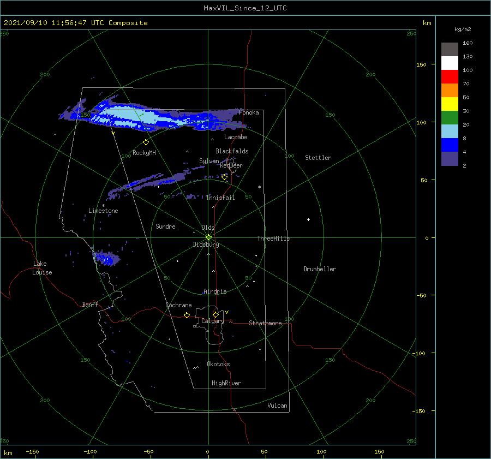Click the -50 tick on the right axis
Image resolution: width=491 pixels, height=459 pixels.
pyautogui.click(x=422, y=295)
